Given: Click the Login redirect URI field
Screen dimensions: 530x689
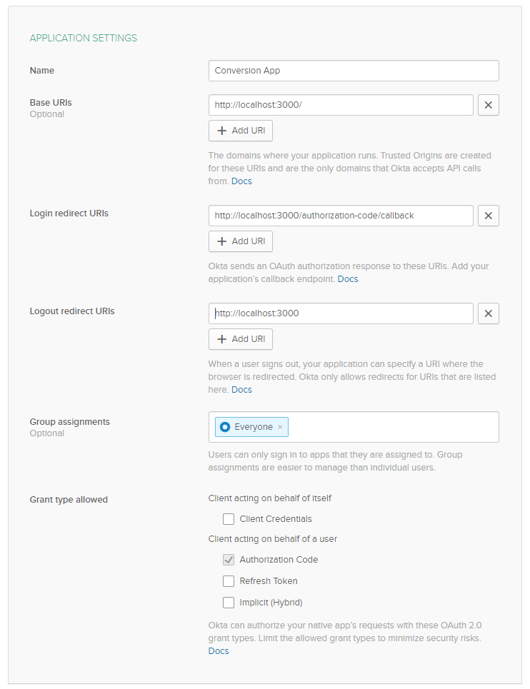Looking at the screenshot, I should point(341,216).
